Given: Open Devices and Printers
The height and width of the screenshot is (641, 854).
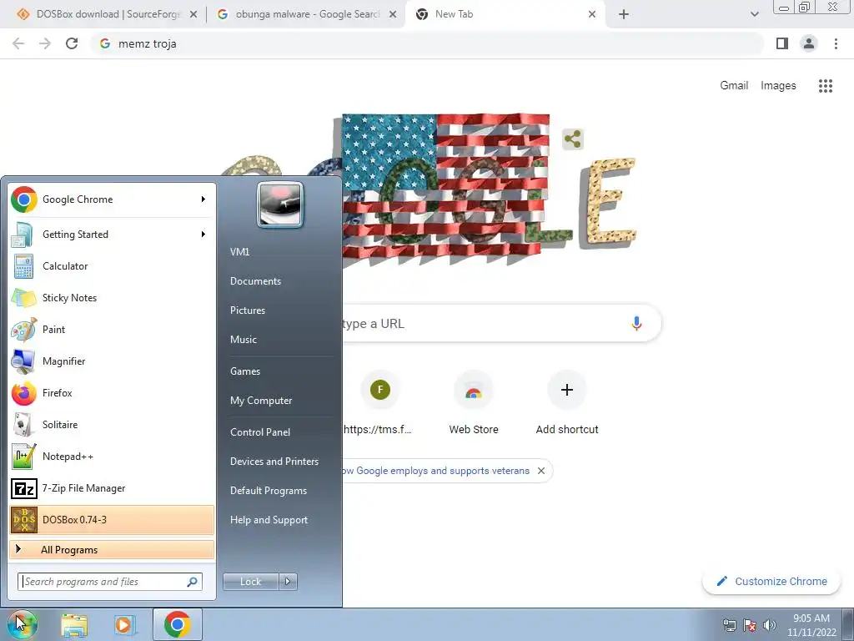Looking at the screenshot, I should pyautogui.click(x=274, y=462).
